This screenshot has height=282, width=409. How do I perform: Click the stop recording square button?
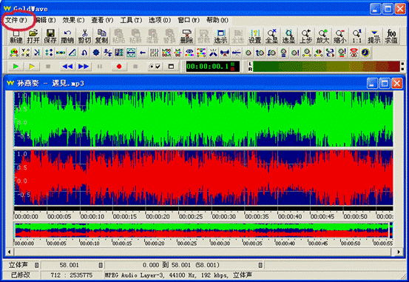tap(135, 67)
